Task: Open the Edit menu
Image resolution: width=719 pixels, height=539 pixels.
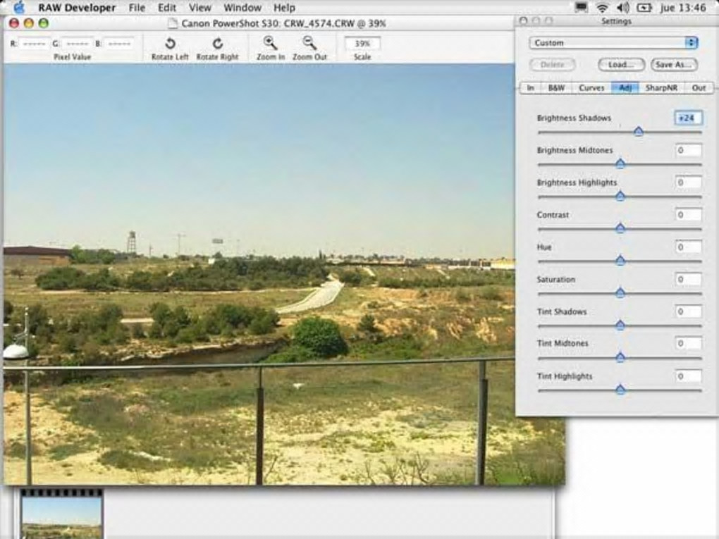Action: pos(167,8)
